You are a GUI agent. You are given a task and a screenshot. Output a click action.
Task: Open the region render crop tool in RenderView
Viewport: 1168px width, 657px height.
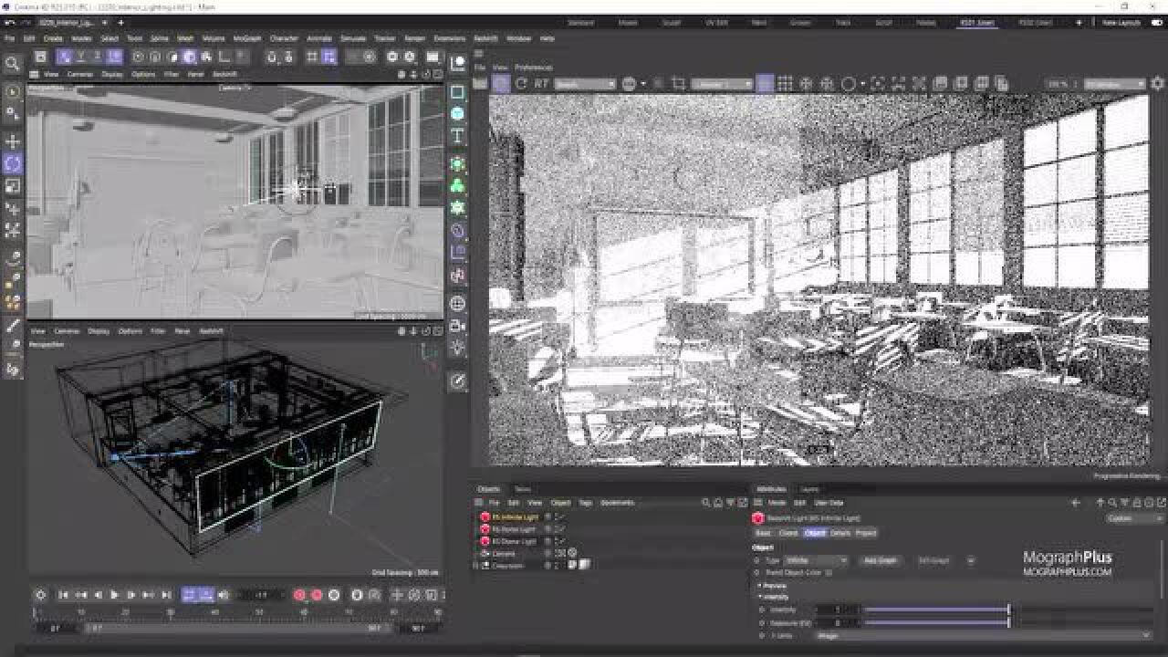click(x=678, y=82)
